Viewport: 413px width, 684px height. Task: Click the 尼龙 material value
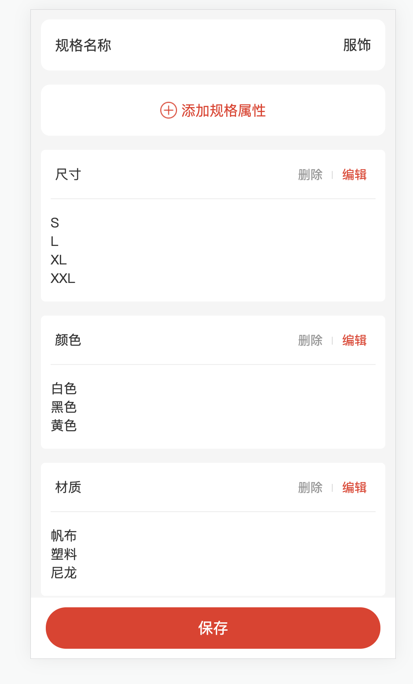click(64, 573)
